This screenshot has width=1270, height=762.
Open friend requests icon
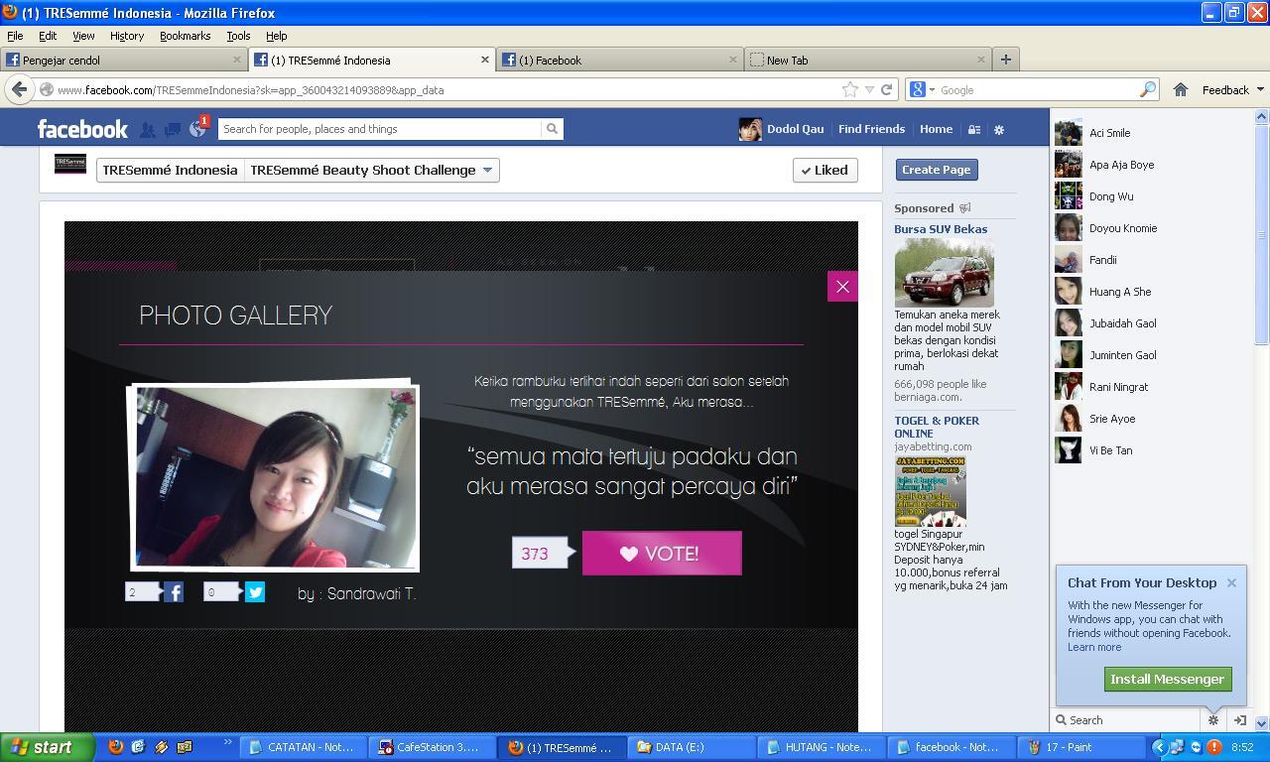click(147, 129)
